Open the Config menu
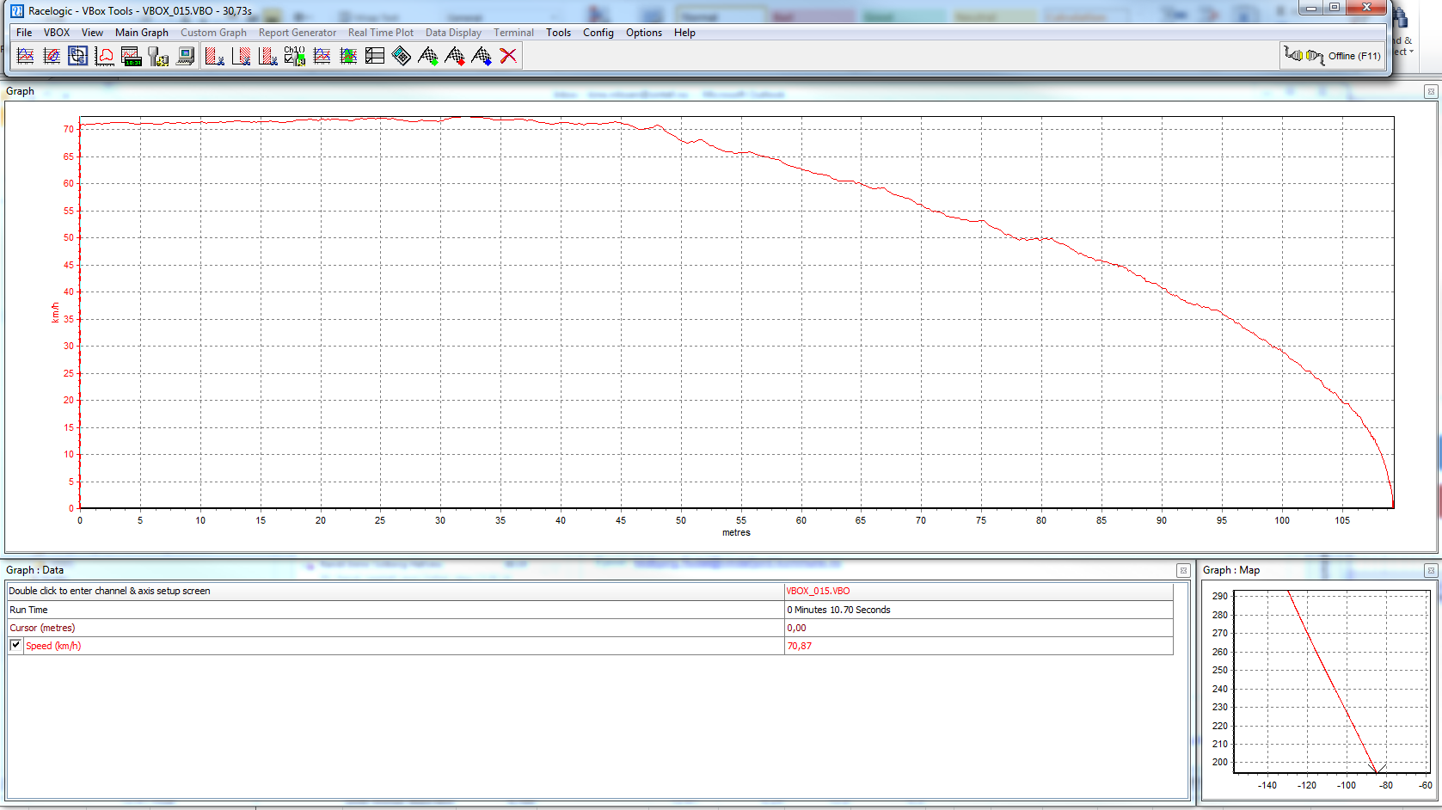Image resolution: width=1442 pixels, height=810 pixels. (598, 33)
